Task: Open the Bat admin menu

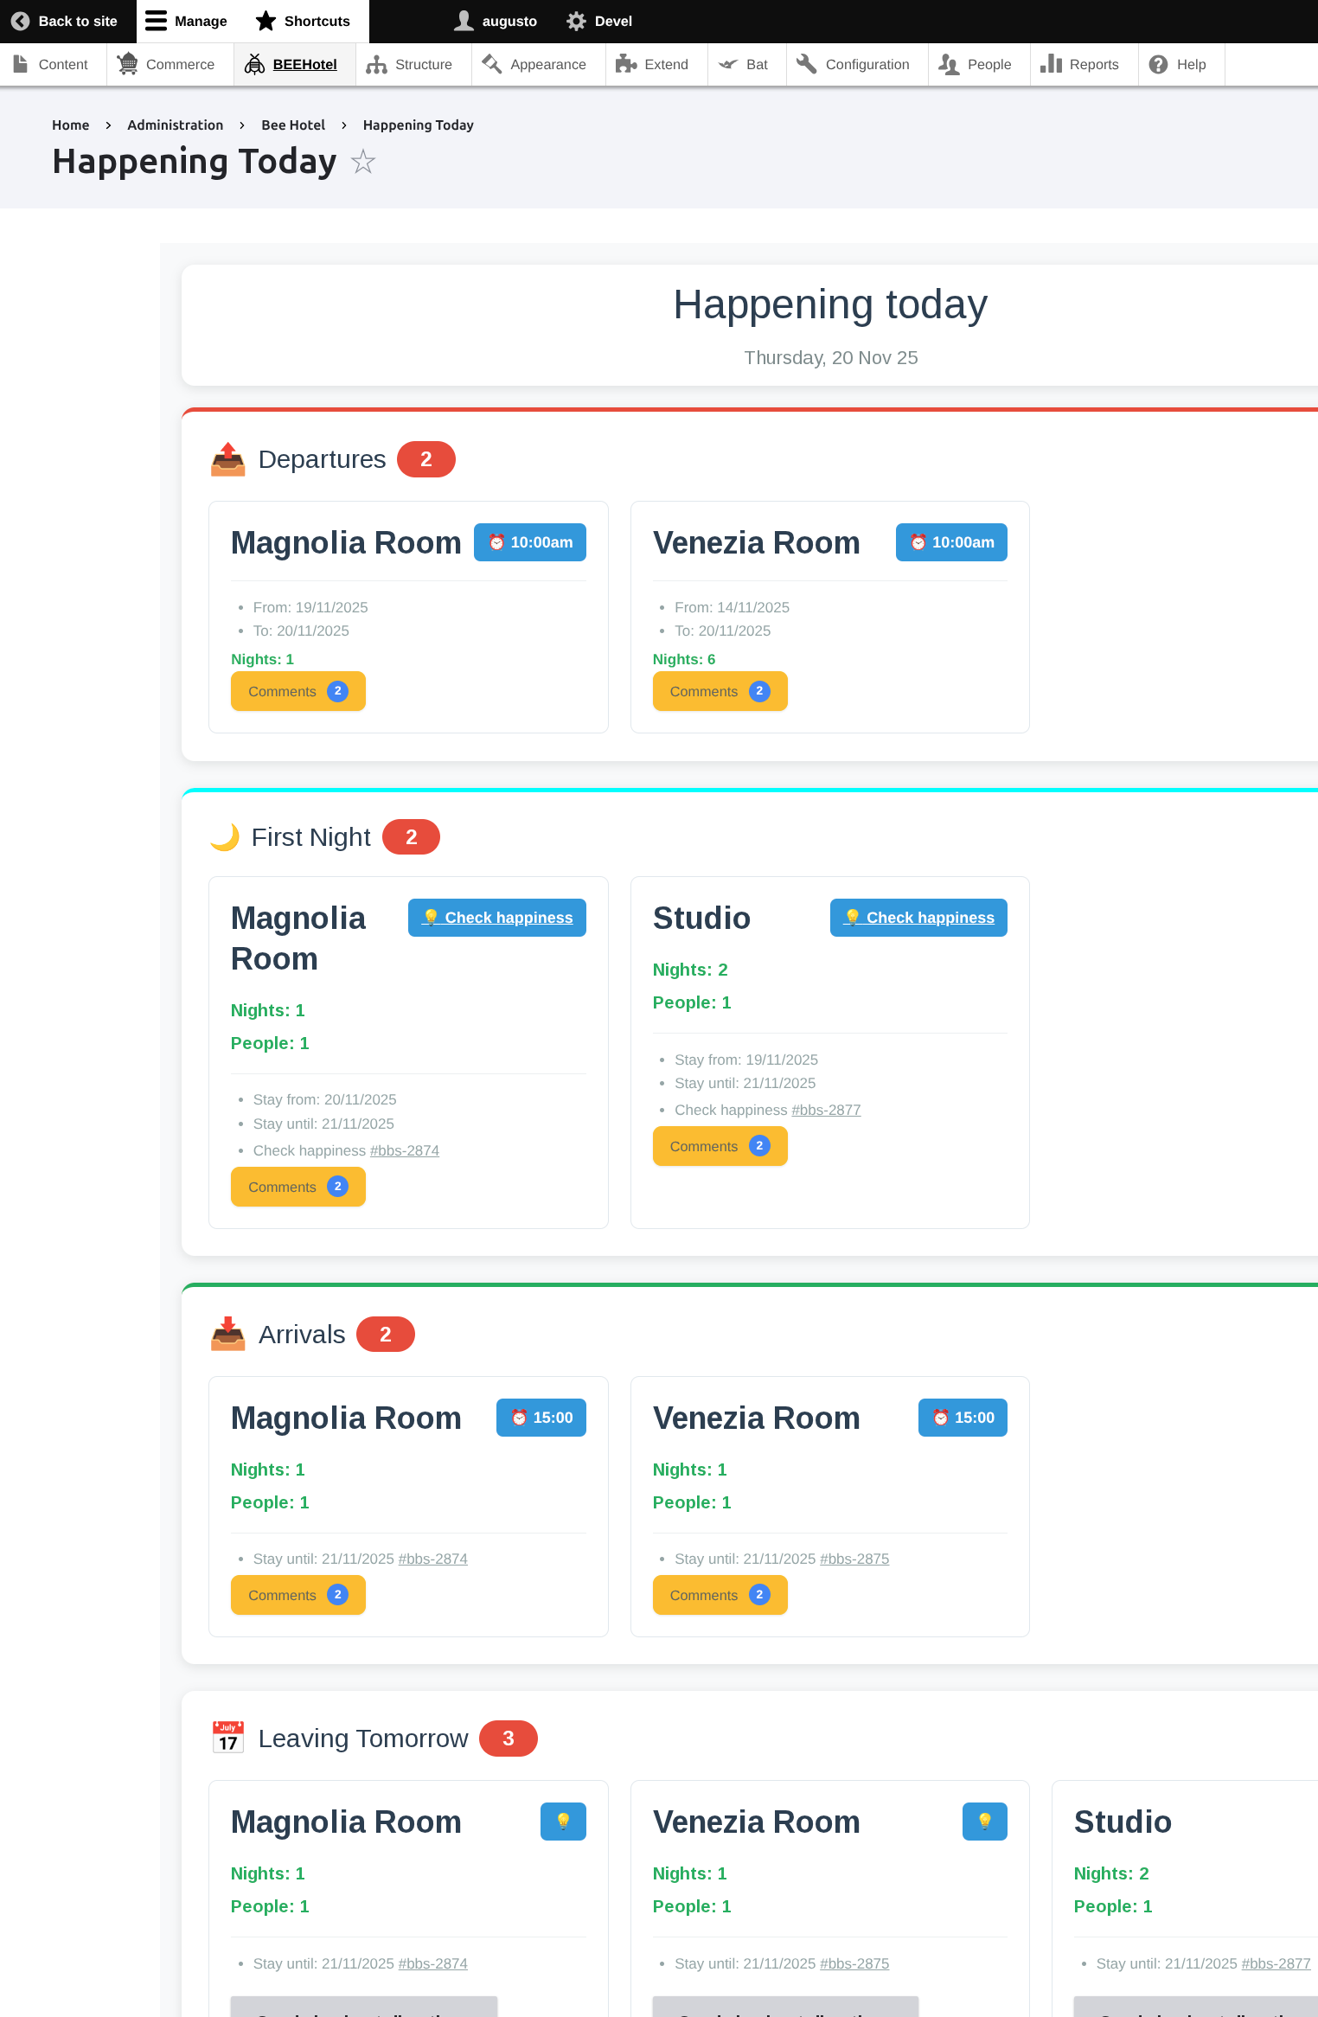Action: (746, 64)
